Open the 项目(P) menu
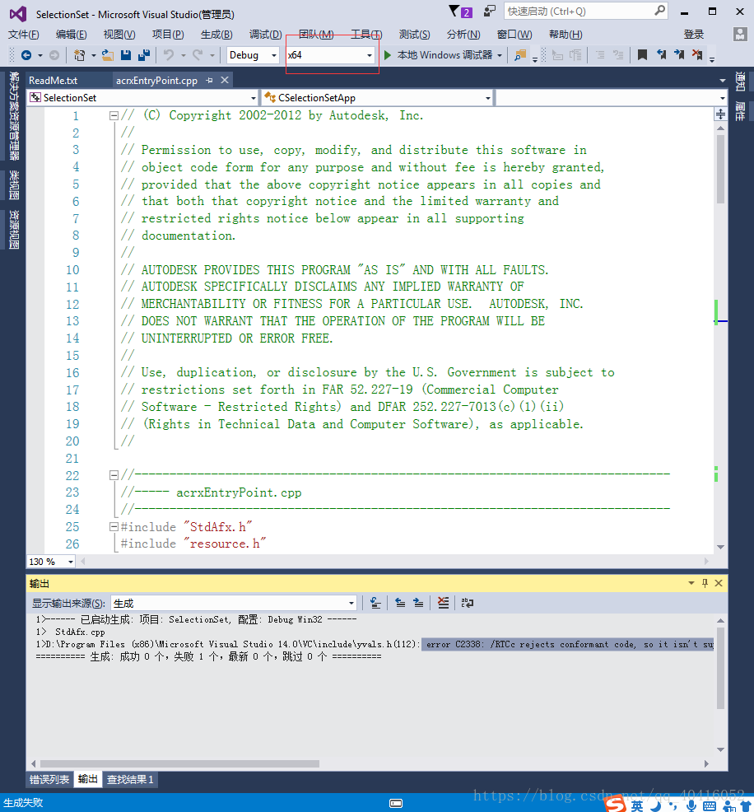This screenshot has width=754, height=812. click(168, 35)
